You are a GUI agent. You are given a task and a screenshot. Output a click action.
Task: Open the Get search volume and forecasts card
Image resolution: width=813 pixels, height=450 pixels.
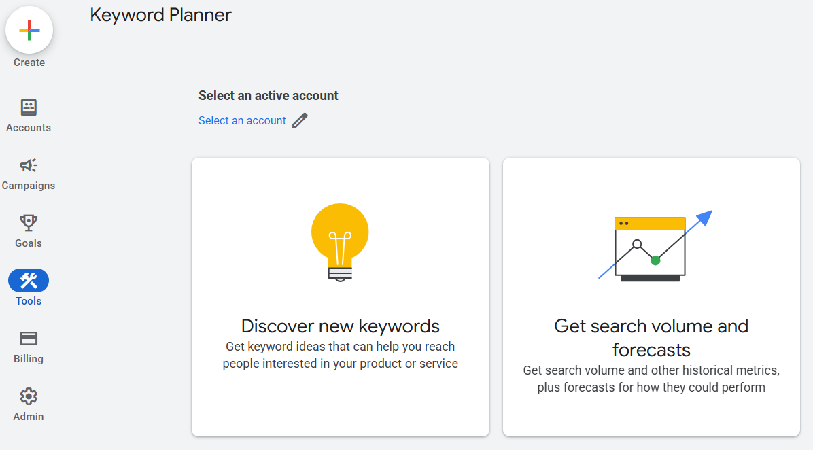pos(651,296)
